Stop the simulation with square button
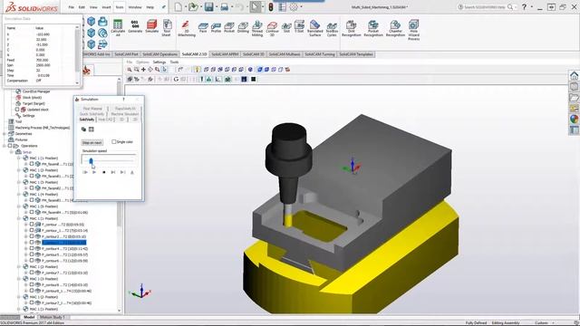The width and height of the screenshot is (580, 326). click(x=104, y=172)
